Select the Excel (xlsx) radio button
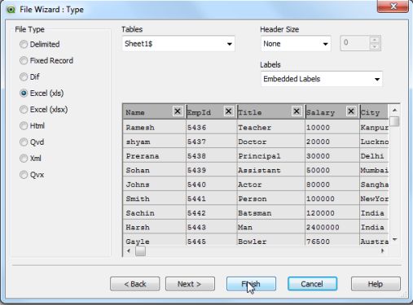 click(44, 110)
